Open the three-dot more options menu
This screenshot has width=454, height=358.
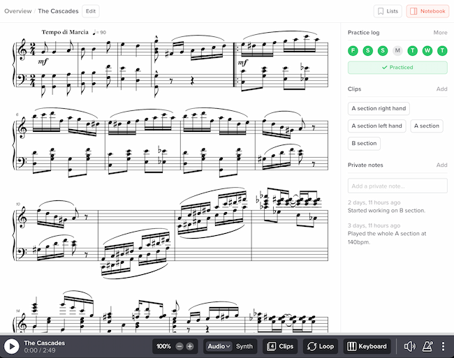[x=443, y=346]
